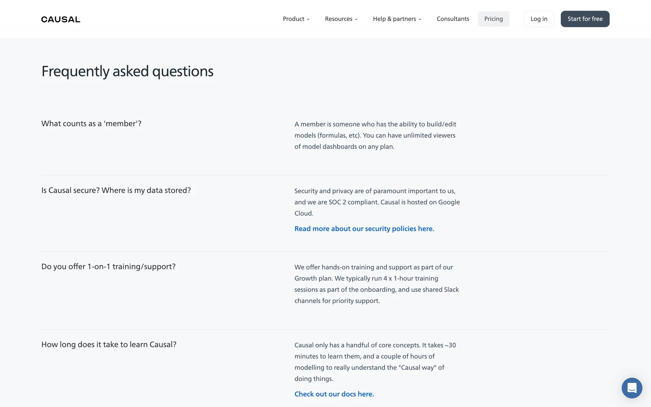This screenshot has height=407, width=651.
Task: Click the Resources menu caret arrow
Action: pos(356,20)
